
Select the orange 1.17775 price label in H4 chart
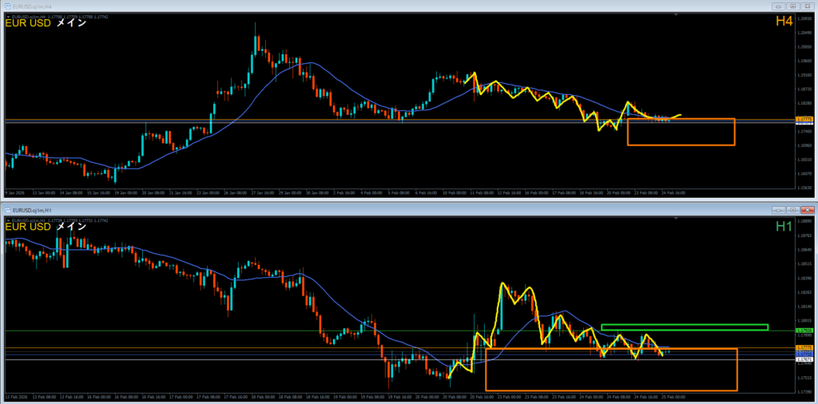click(x=804, y=120)
